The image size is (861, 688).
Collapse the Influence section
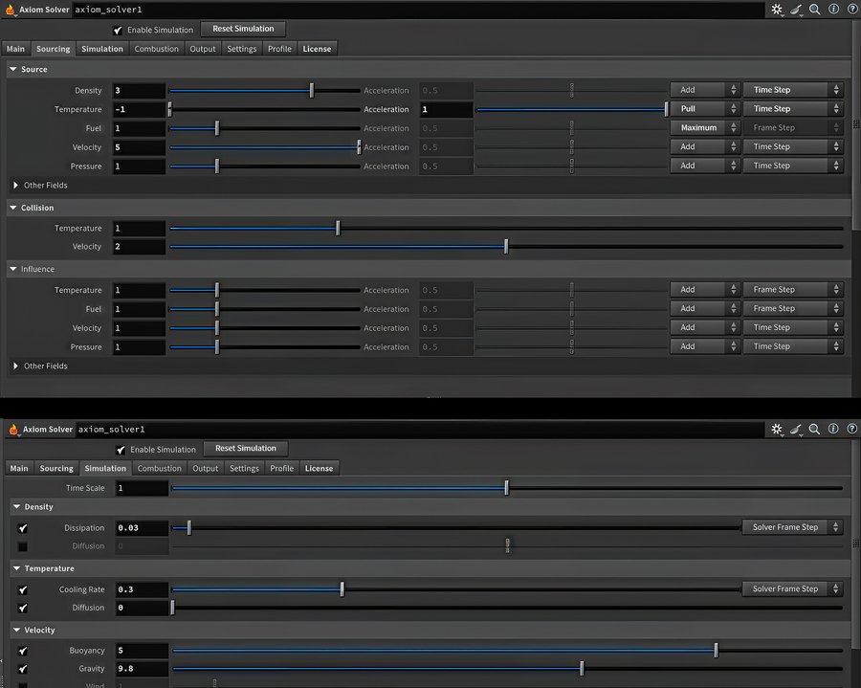click(13, 269)
